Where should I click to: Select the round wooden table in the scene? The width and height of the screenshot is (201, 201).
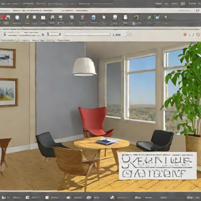[102, 143]
